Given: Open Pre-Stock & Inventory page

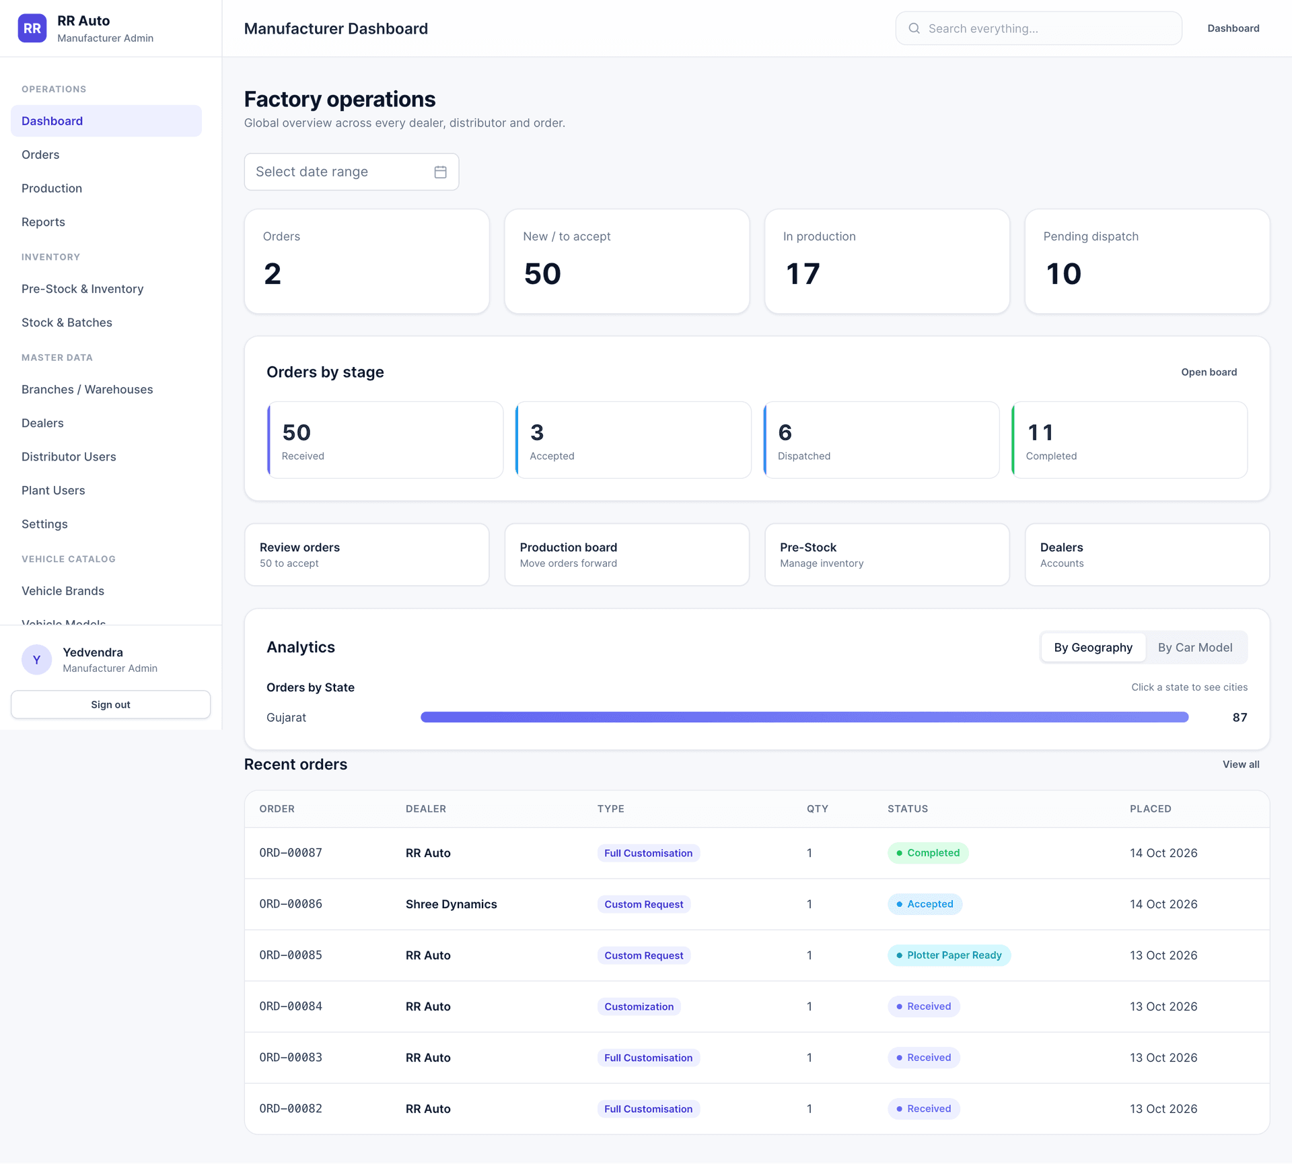Looking at the screenshot, I should tap(106, 289).
